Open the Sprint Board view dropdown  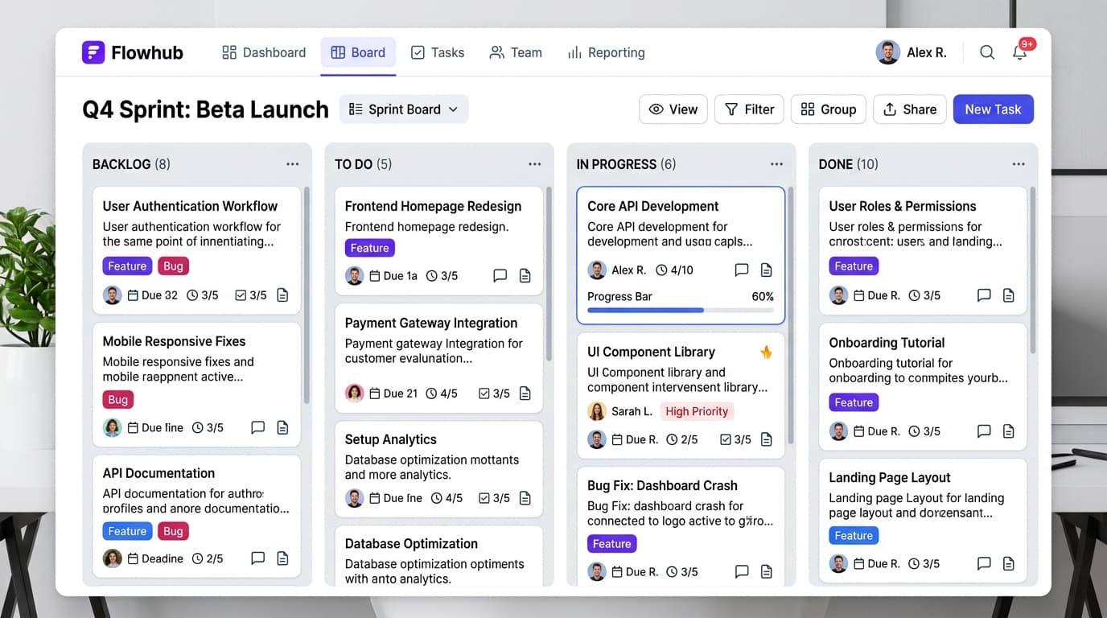(404, 109)
